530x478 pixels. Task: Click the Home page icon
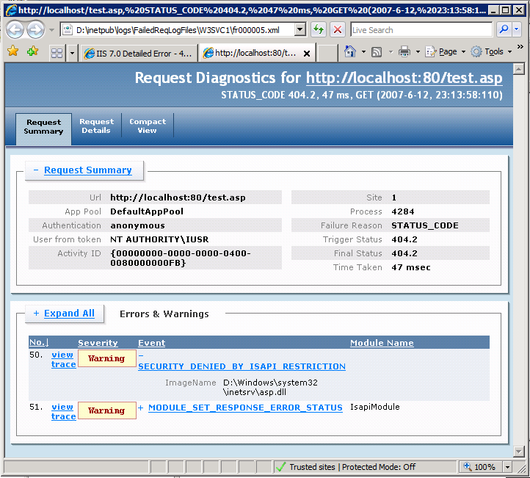(350, 52)
